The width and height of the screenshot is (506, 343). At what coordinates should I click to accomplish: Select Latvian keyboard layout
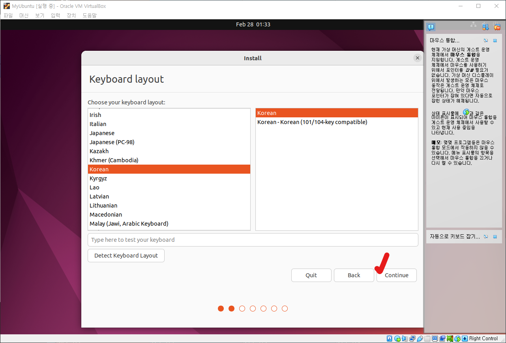click(x=169, y=197)
